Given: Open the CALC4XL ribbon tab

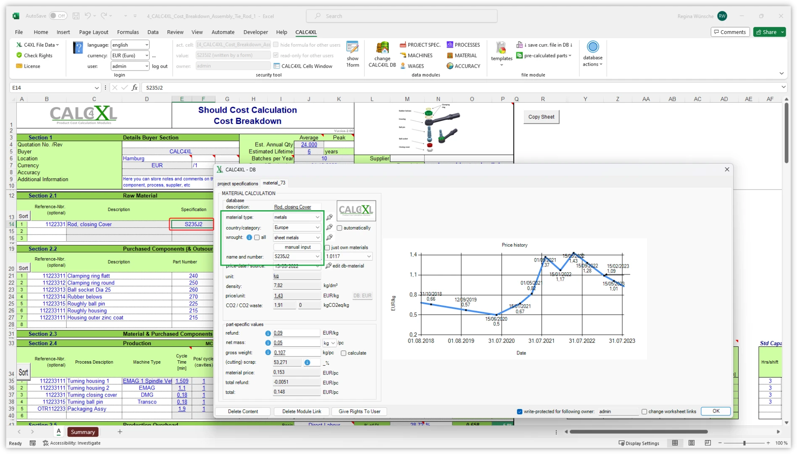Looking at the screenshot, I should [x=306, y=32].
